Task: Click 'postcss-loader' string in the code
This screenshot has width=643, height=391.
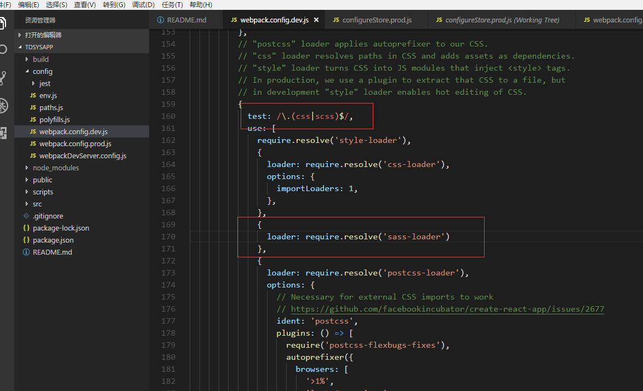Action: point(421,273)
